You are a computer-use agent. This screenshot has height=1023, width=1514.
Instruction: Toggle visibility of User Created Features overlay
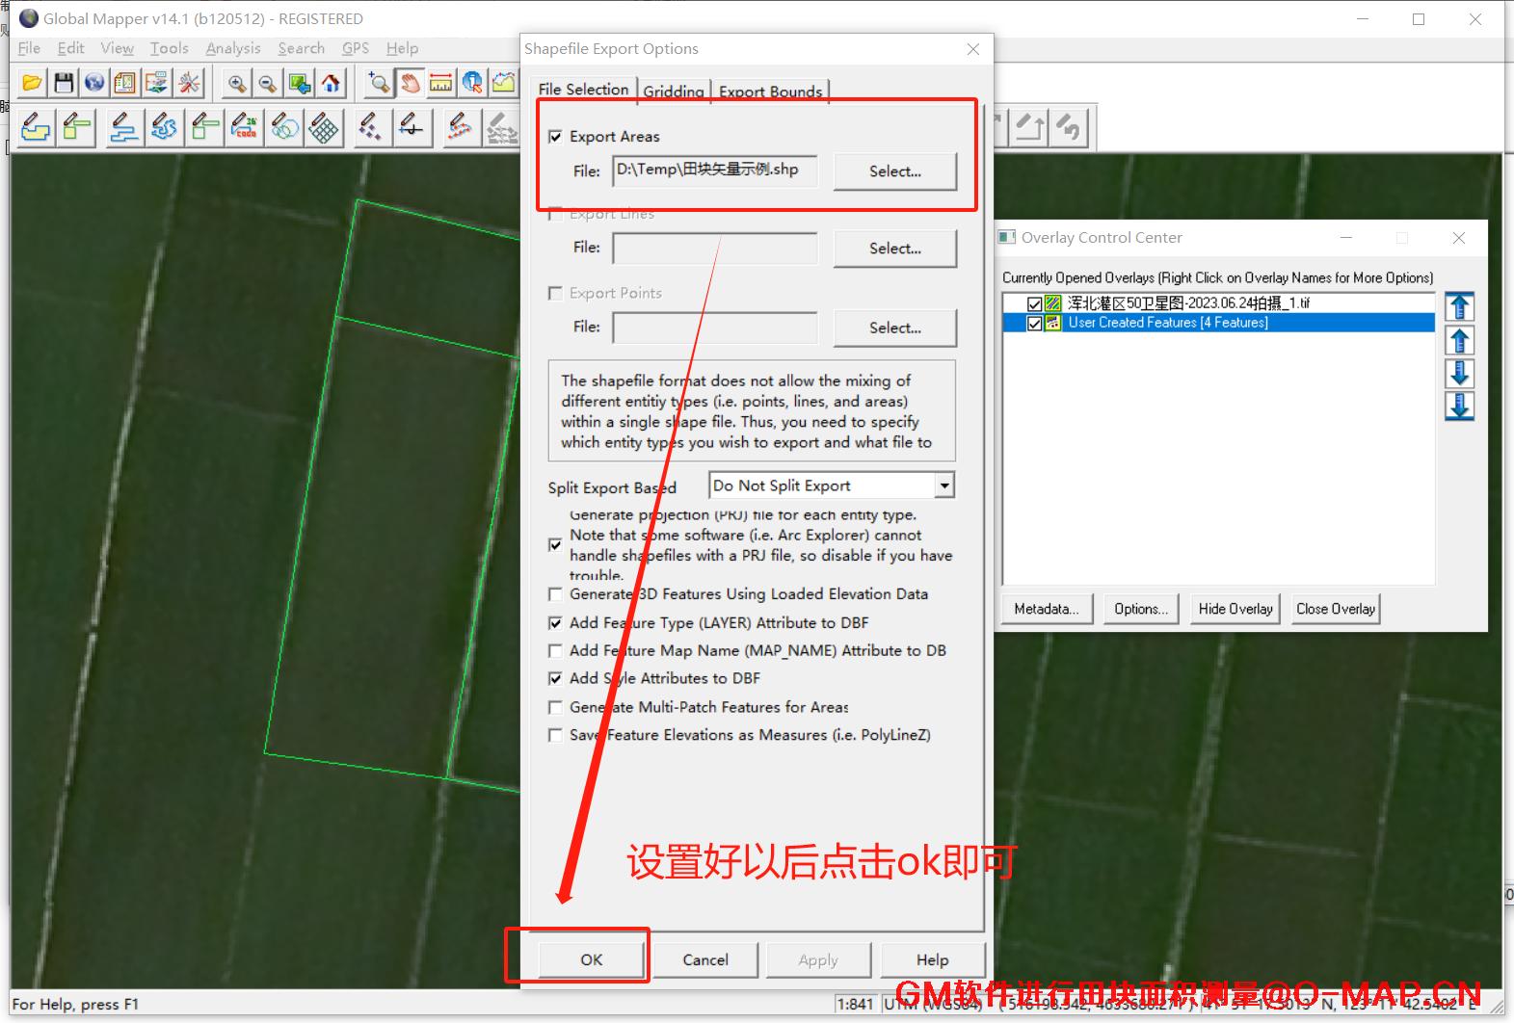pyautogui.click(x=1034, y=324)
